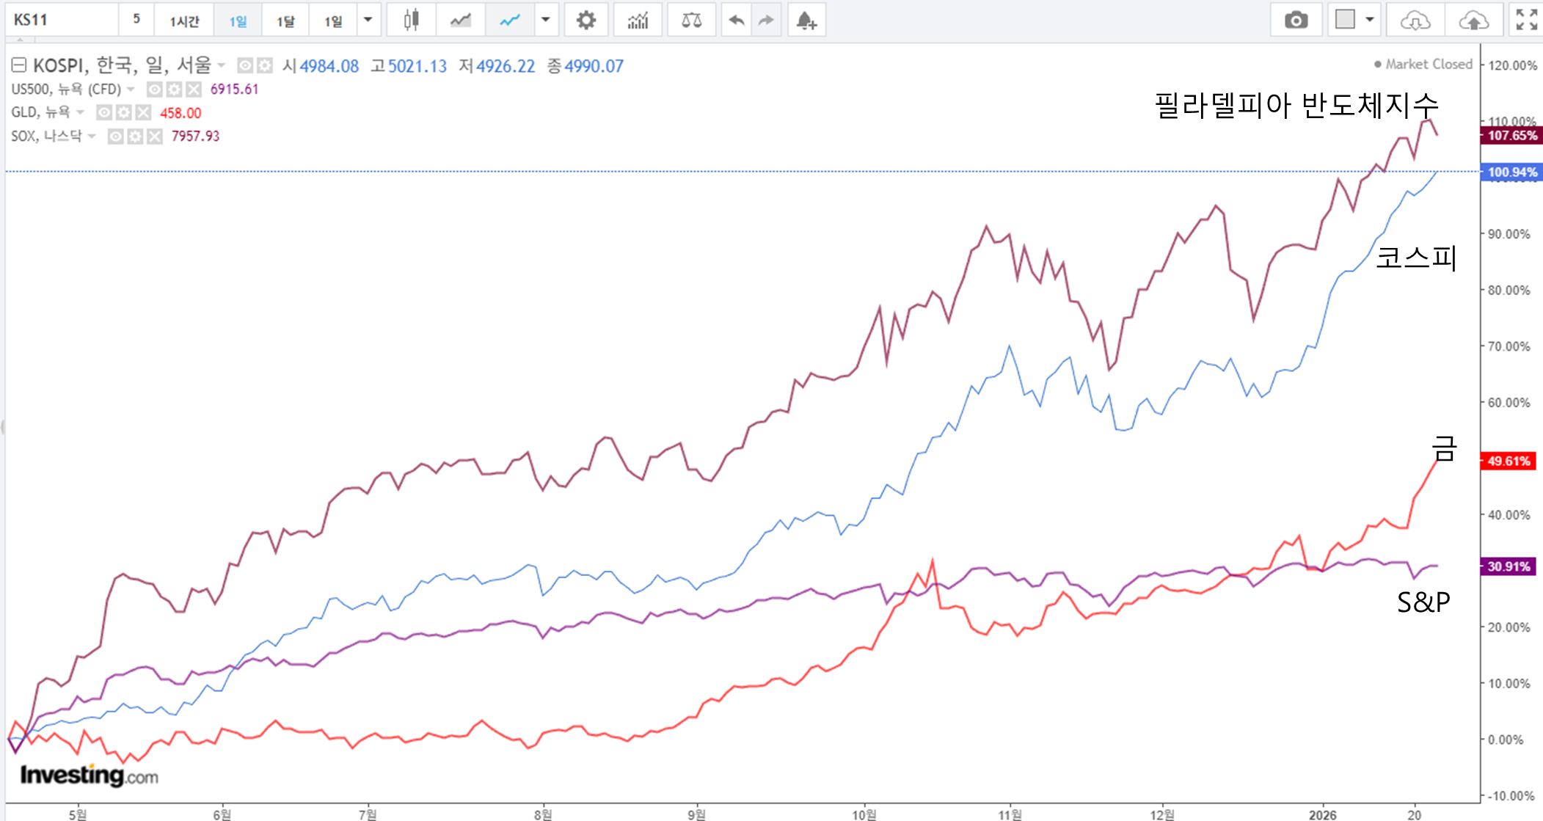Open the indicators chart icon

(638, 21)
